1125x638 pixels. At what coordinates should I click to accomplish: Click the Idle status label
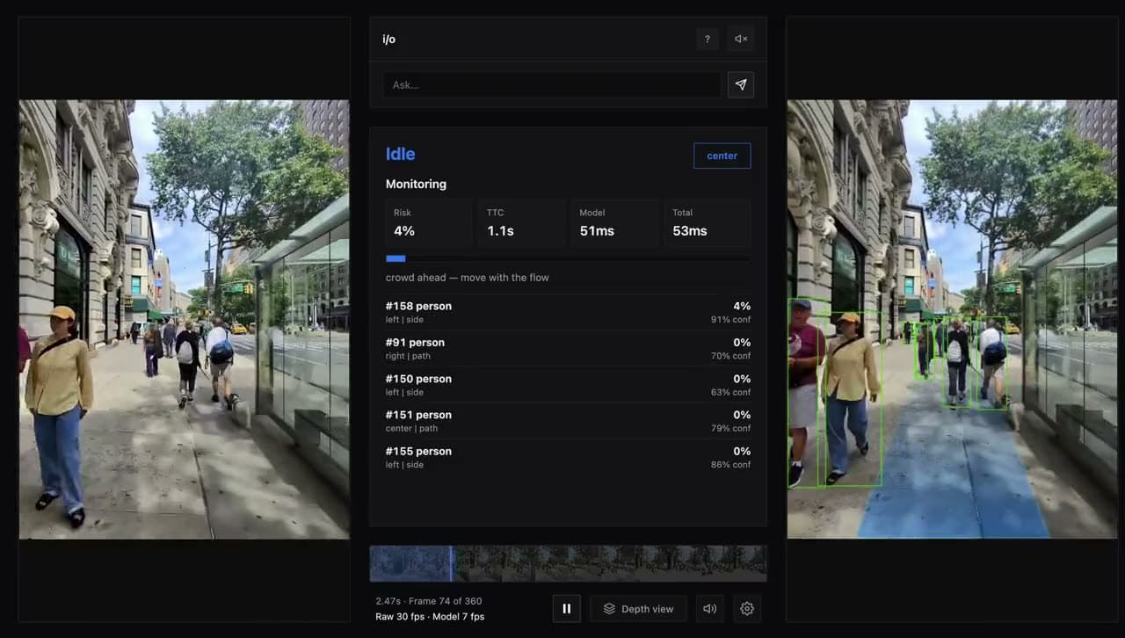coord(400,154)
